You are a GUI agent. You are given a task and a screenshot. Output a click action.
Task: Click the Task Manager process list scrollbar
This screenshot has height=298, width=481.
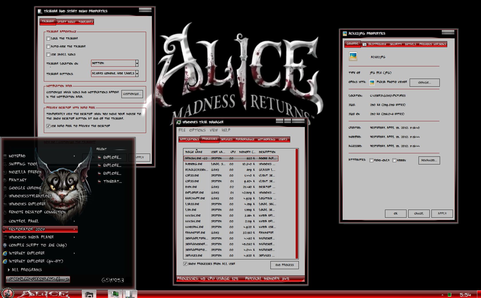[x=297, y=204]
